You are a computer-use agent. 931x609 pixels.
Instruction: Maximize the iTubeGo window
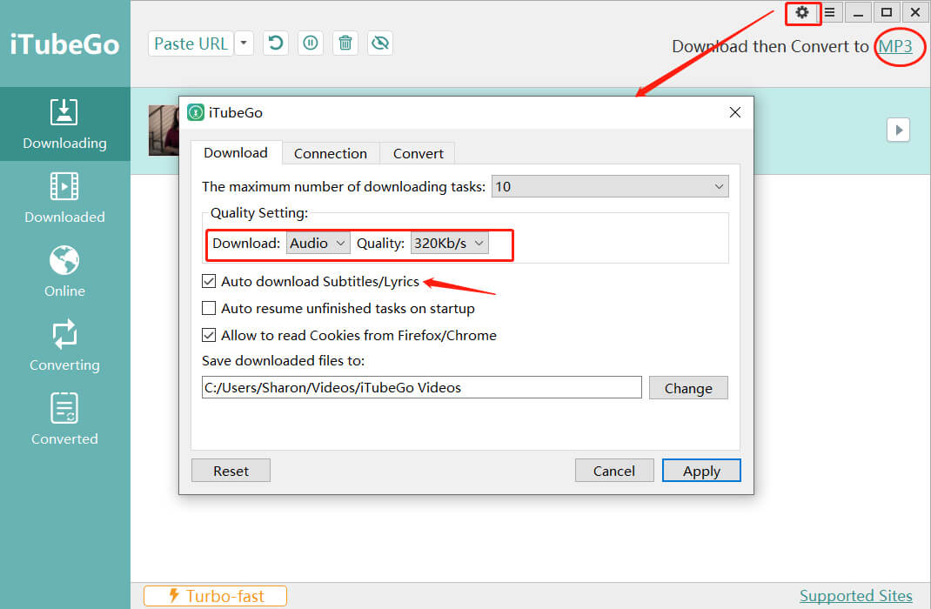886,12
